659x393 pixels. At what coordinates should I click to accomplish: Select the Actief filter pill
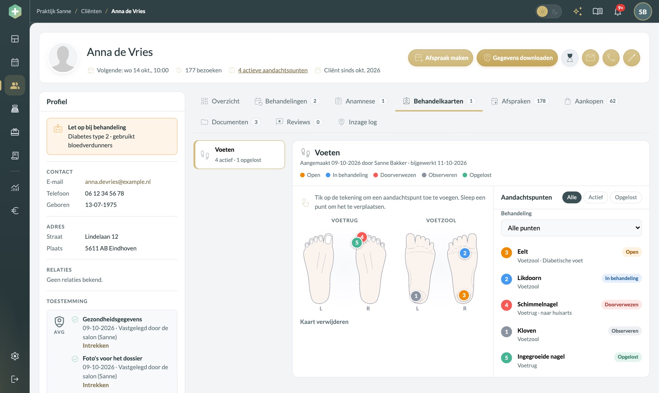596,197
